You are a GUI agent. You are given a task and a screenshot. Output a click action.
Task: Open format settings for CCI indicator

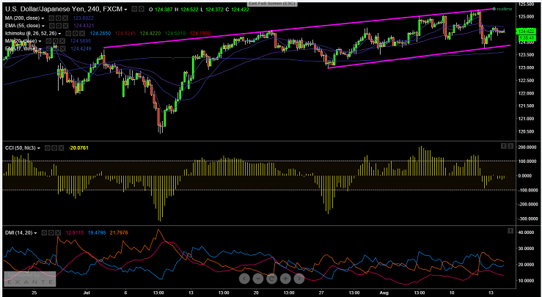pos(55,149)
